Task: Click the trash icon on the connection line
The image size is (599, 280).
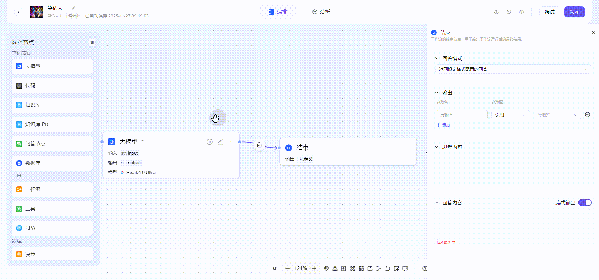Action: point(259,145)
